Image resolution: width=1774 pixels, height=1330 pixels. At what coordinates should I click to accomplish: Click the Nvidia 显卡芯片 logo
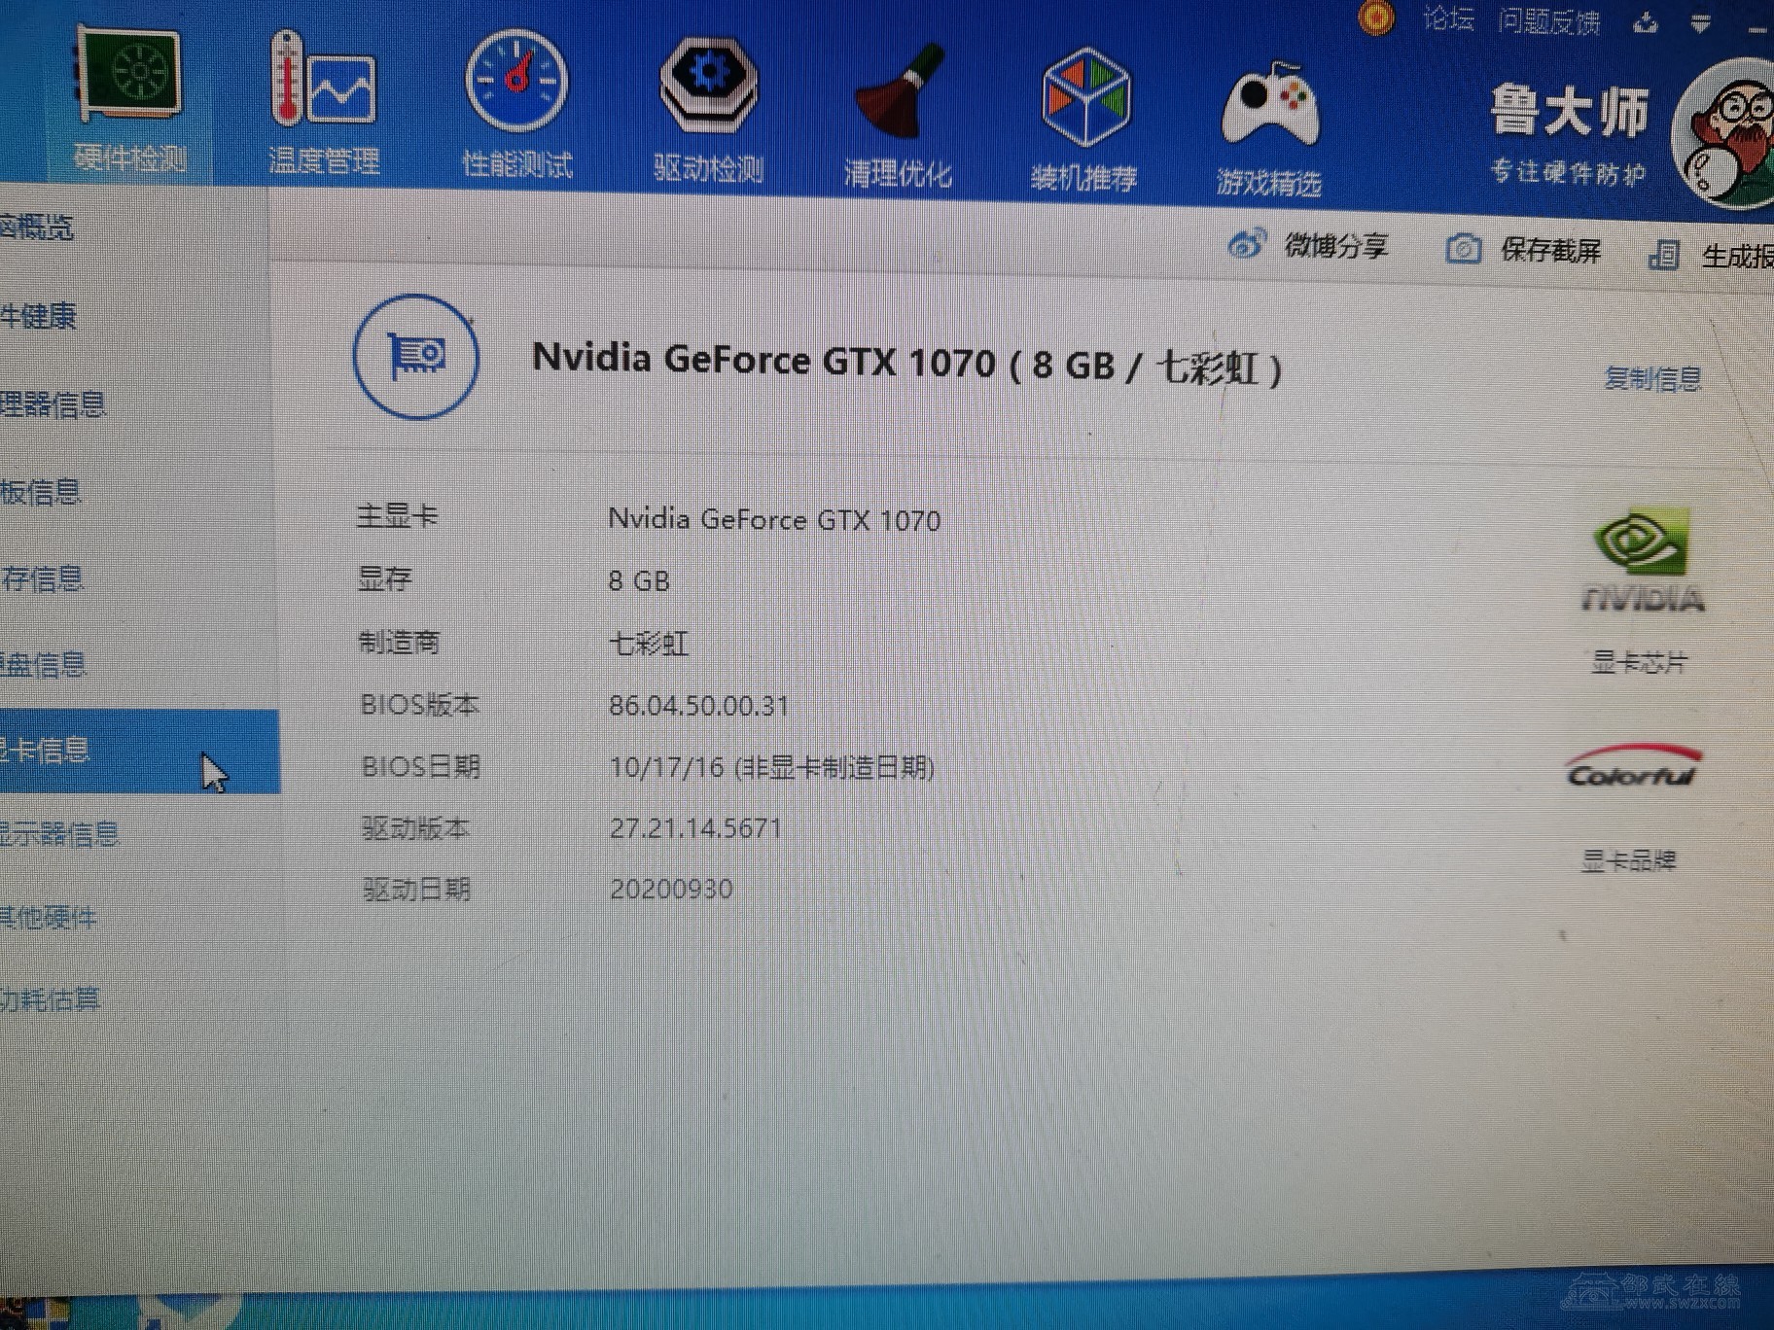tap(1642, 564)
